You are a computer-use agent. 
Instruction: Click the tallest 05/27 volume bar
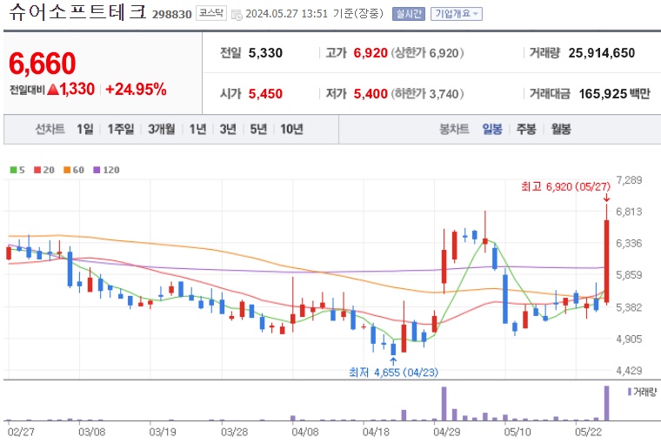(x=606, y=403)
